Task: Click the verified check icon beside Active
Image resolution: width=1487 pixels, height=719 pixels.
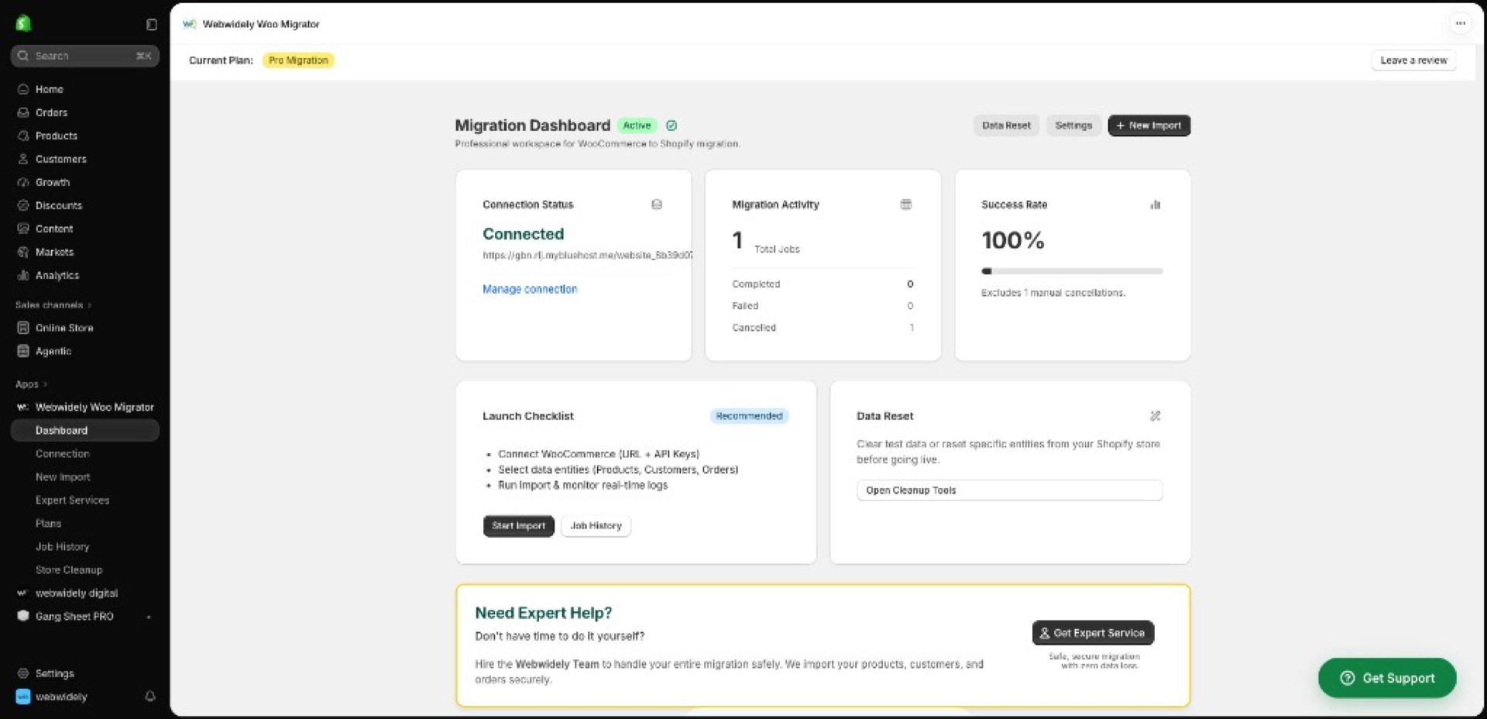Action: coord(671,126)
